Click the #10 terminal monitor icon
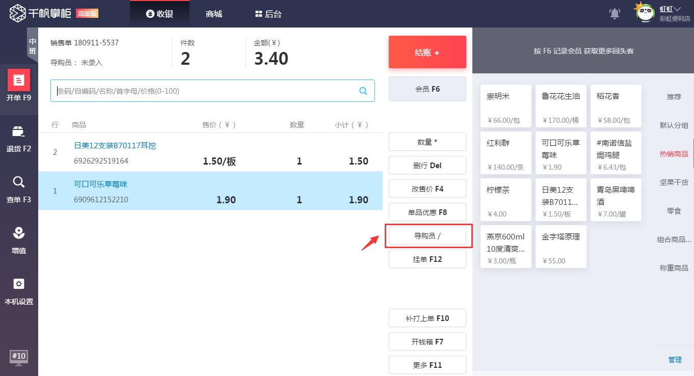 19,357
